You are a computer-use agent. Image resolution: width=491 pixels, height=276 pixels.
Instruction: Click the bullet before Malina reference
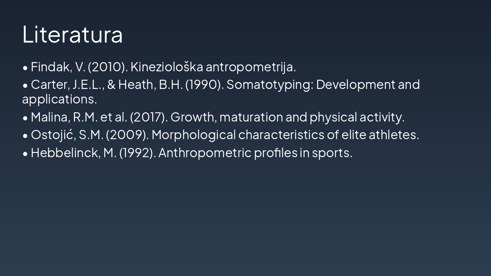25,118
